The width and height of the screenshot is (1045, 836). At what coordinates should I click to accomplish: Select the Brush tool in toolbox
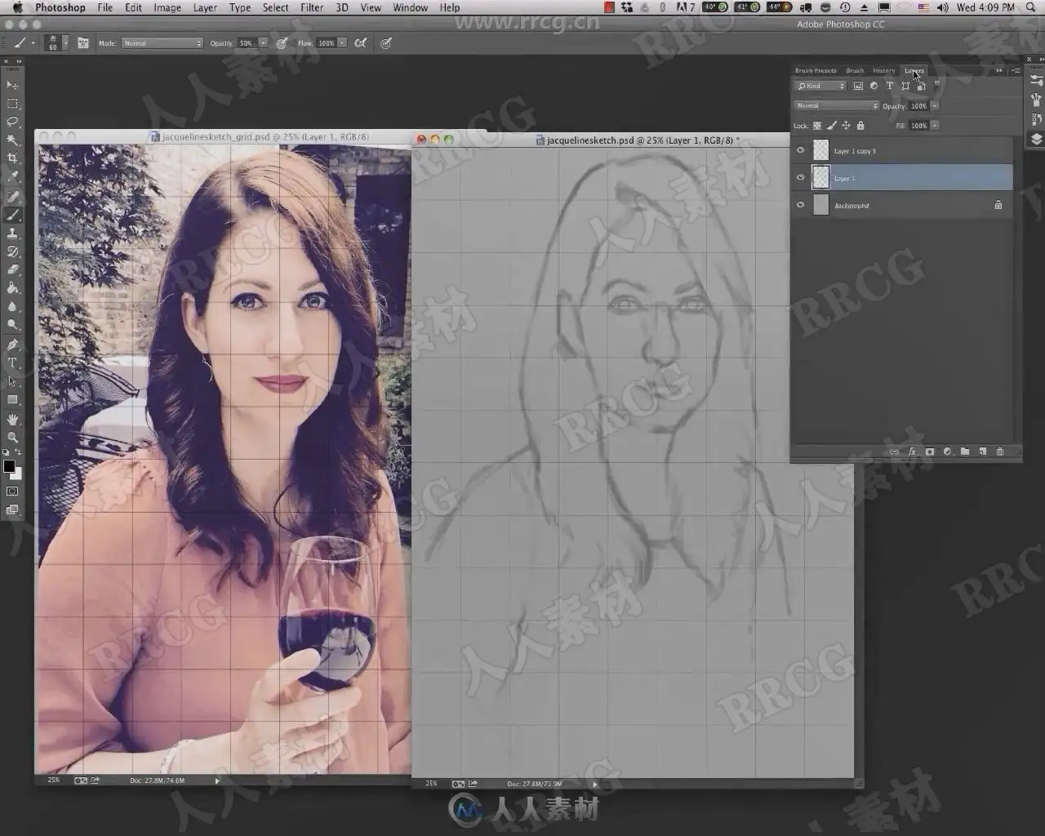click(12, 216)
